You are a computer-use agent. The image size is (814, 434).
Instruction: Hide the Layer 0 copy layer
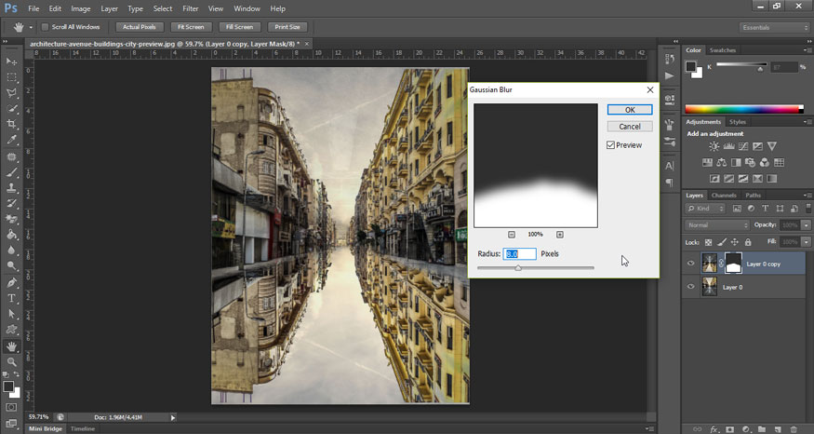pyautogui.click(x=690, y=264)
